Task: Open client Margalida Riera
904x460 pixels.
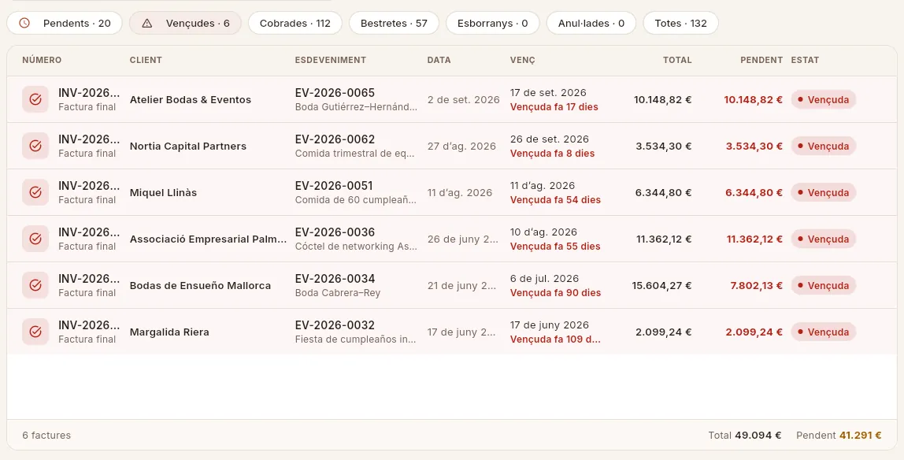Action: [x=169, y=332]
